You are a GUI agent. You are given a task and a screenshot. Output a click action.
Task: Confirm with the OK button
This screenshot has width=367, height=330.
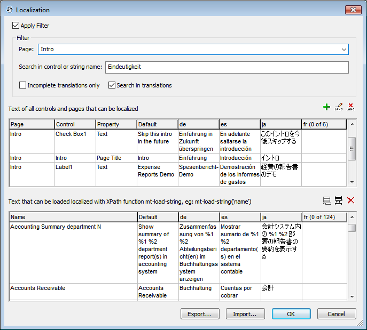(291, 314)
